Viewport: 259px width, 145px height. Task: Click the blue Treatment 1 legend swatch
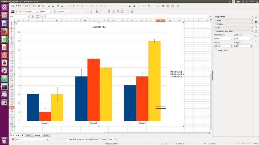coord(171,72)
